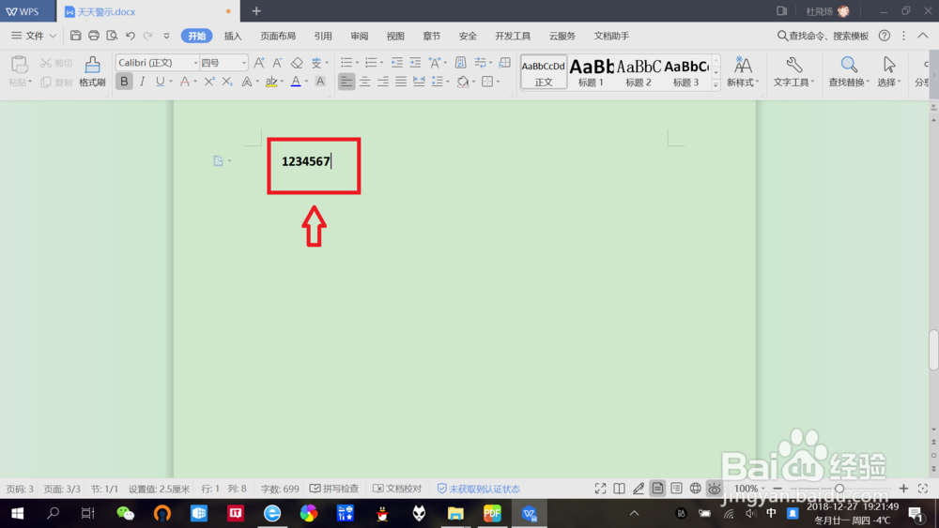Apply subscript formatting
This screenshot has height=528, width=939.
click(x=227, y=82)
